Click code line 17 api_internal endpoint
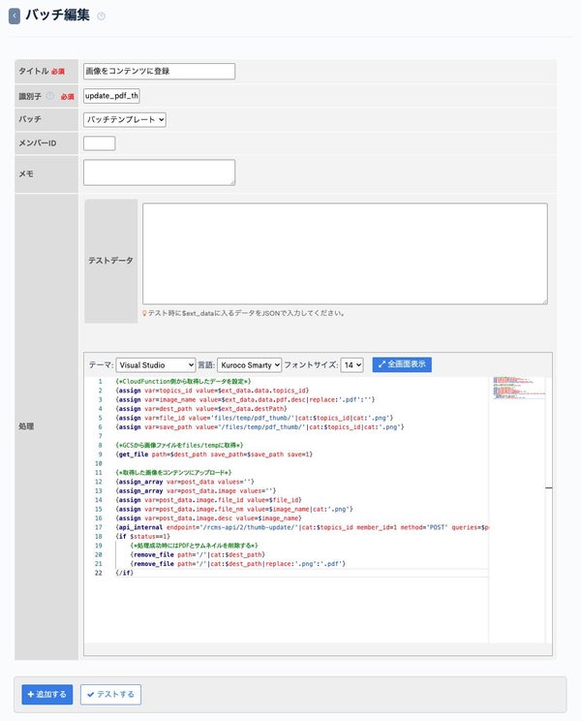Image resolution: width=581 pixels, height=721 pixels. [302, 527]
